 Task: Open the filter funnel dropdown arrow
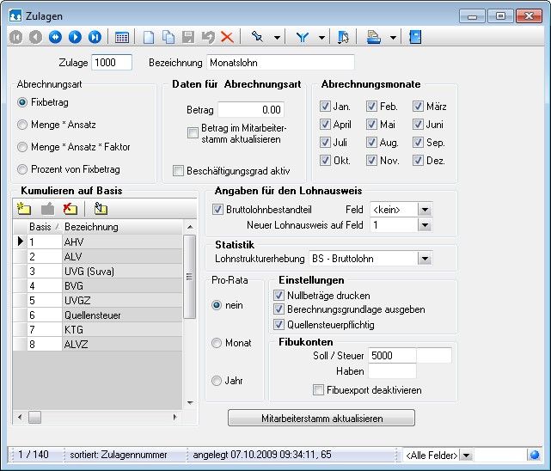point(321,37)
